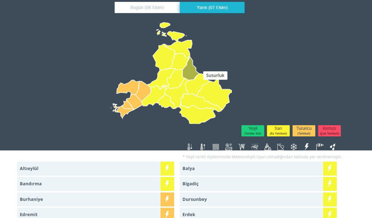Viewport: 372px width, 218px height.
Task: Click the highlighted Susurluk district on map
Action: 189,69
